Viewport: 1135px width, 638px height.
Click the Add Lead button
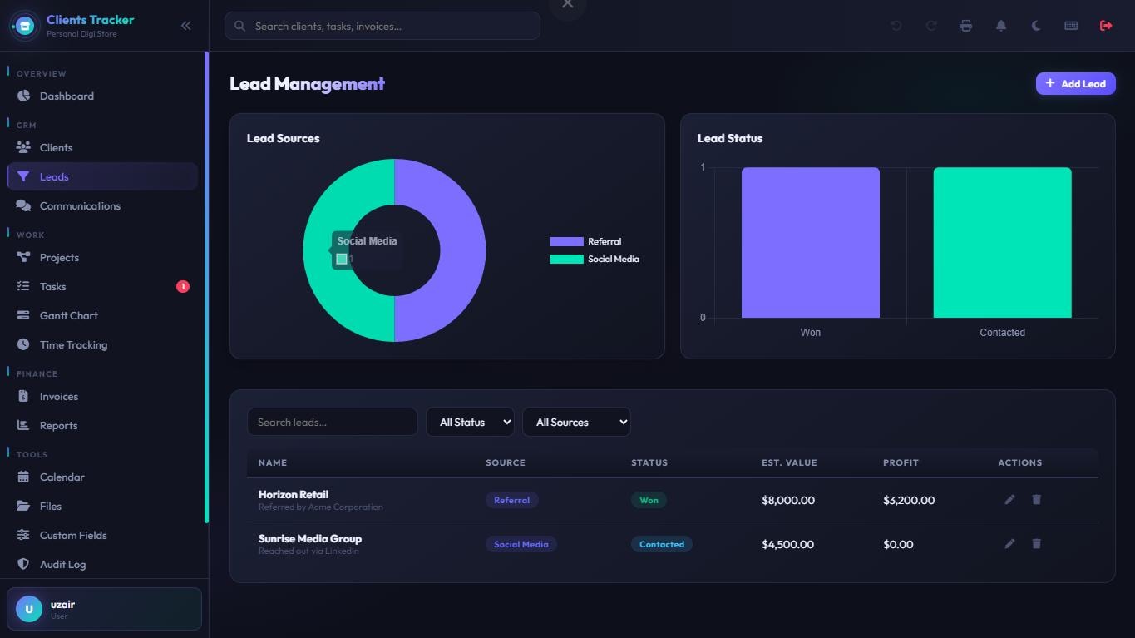1075,83
